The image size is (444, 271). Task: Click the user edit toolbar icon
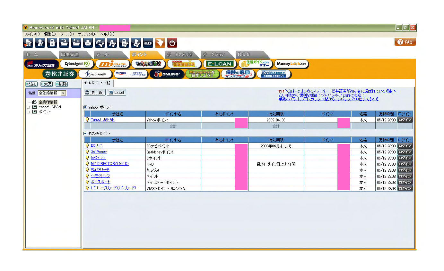[x=40, y=43]
